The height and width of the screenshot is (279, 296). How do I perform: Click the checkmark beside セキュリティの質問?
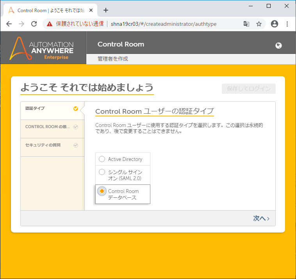pyautogui.click(x=76, y=145)
